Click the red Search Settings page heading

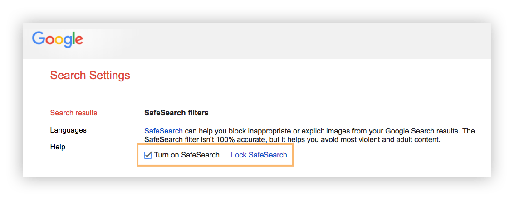[x=90, y=76]
